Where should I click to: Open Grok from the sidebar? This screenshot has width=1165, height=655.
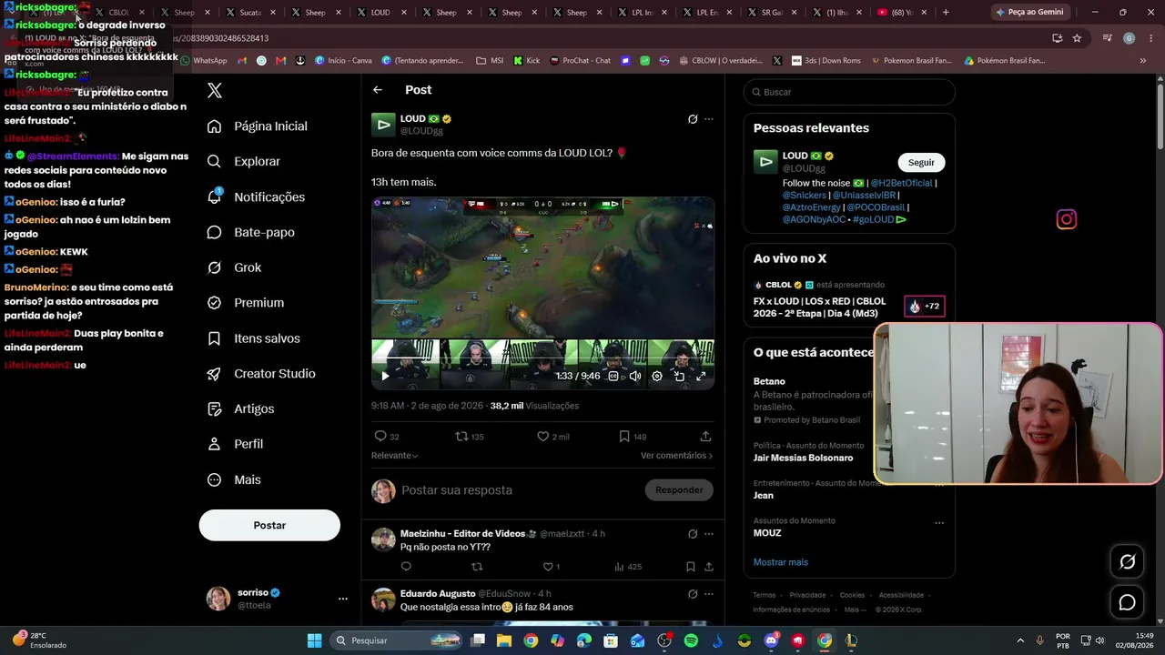(x=234, y=267)
